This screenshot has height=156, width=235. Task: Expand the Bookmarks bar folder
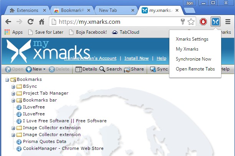[13, 100]
